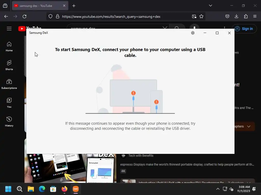Open Microsoft Store from taskbar
The image size is (261, 195).
(53, 189)
